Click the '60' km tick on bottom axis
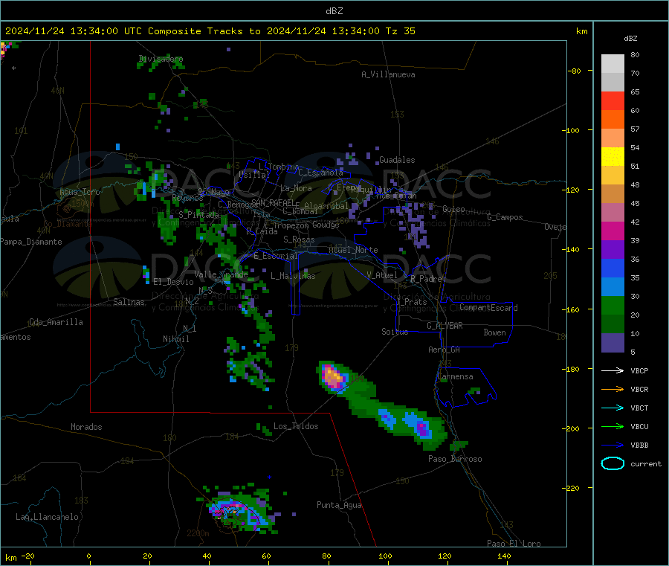 coord(266,556)
